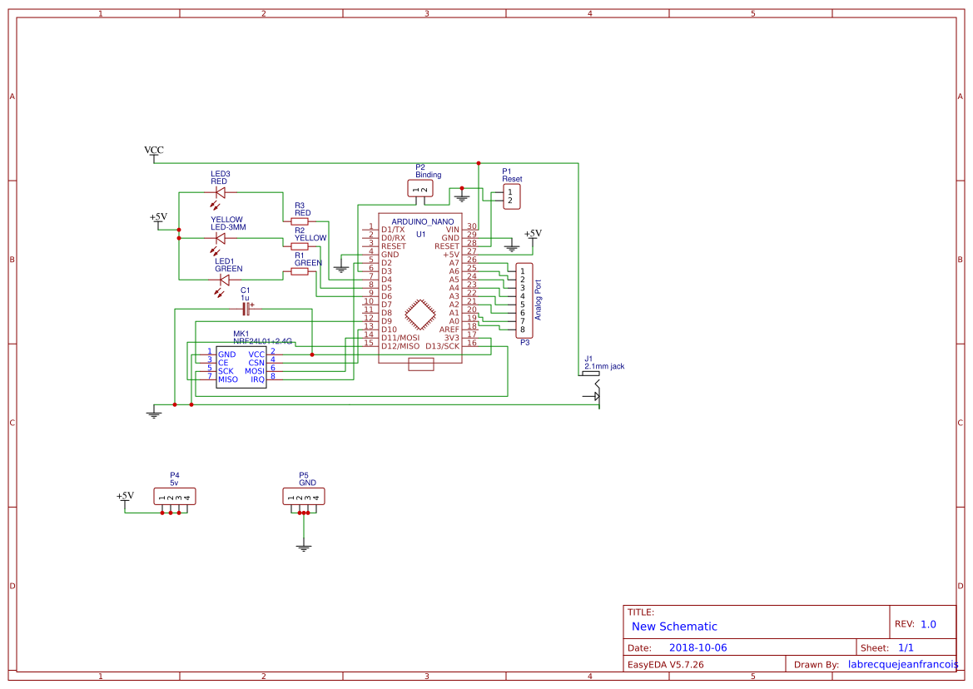The width and height of the screenshot is (973, 689).
Task: Click the D11/MOSI pin on U1
Action: pos(400,338)
